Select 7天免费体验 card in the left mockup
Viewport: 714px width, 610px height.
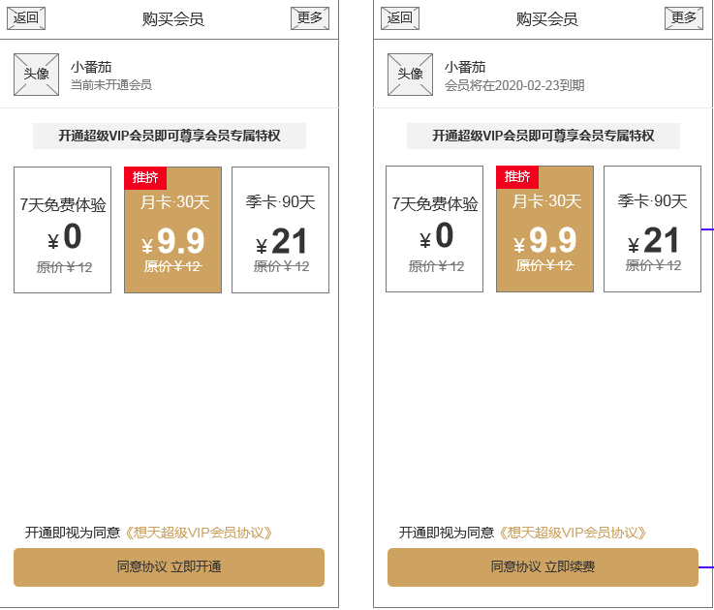click(62, 229)
